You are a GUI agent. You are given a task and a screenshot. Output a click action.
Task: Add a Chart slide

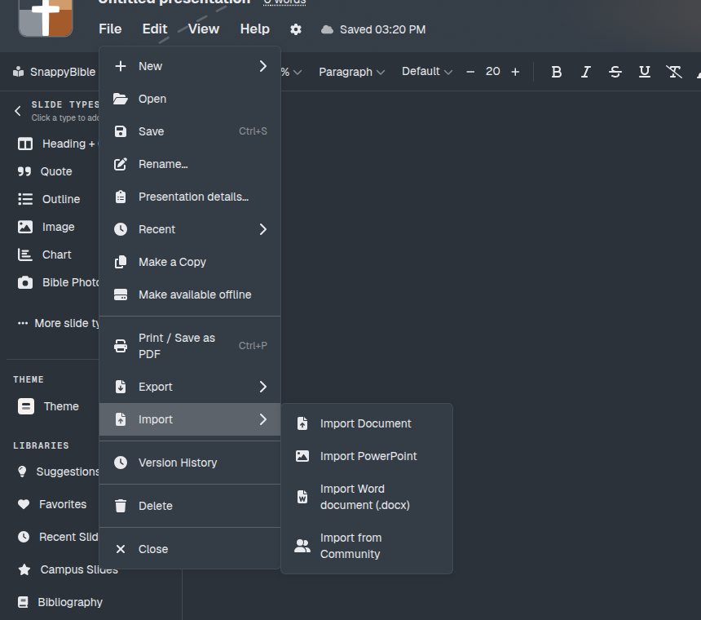[x=44, y=255]
